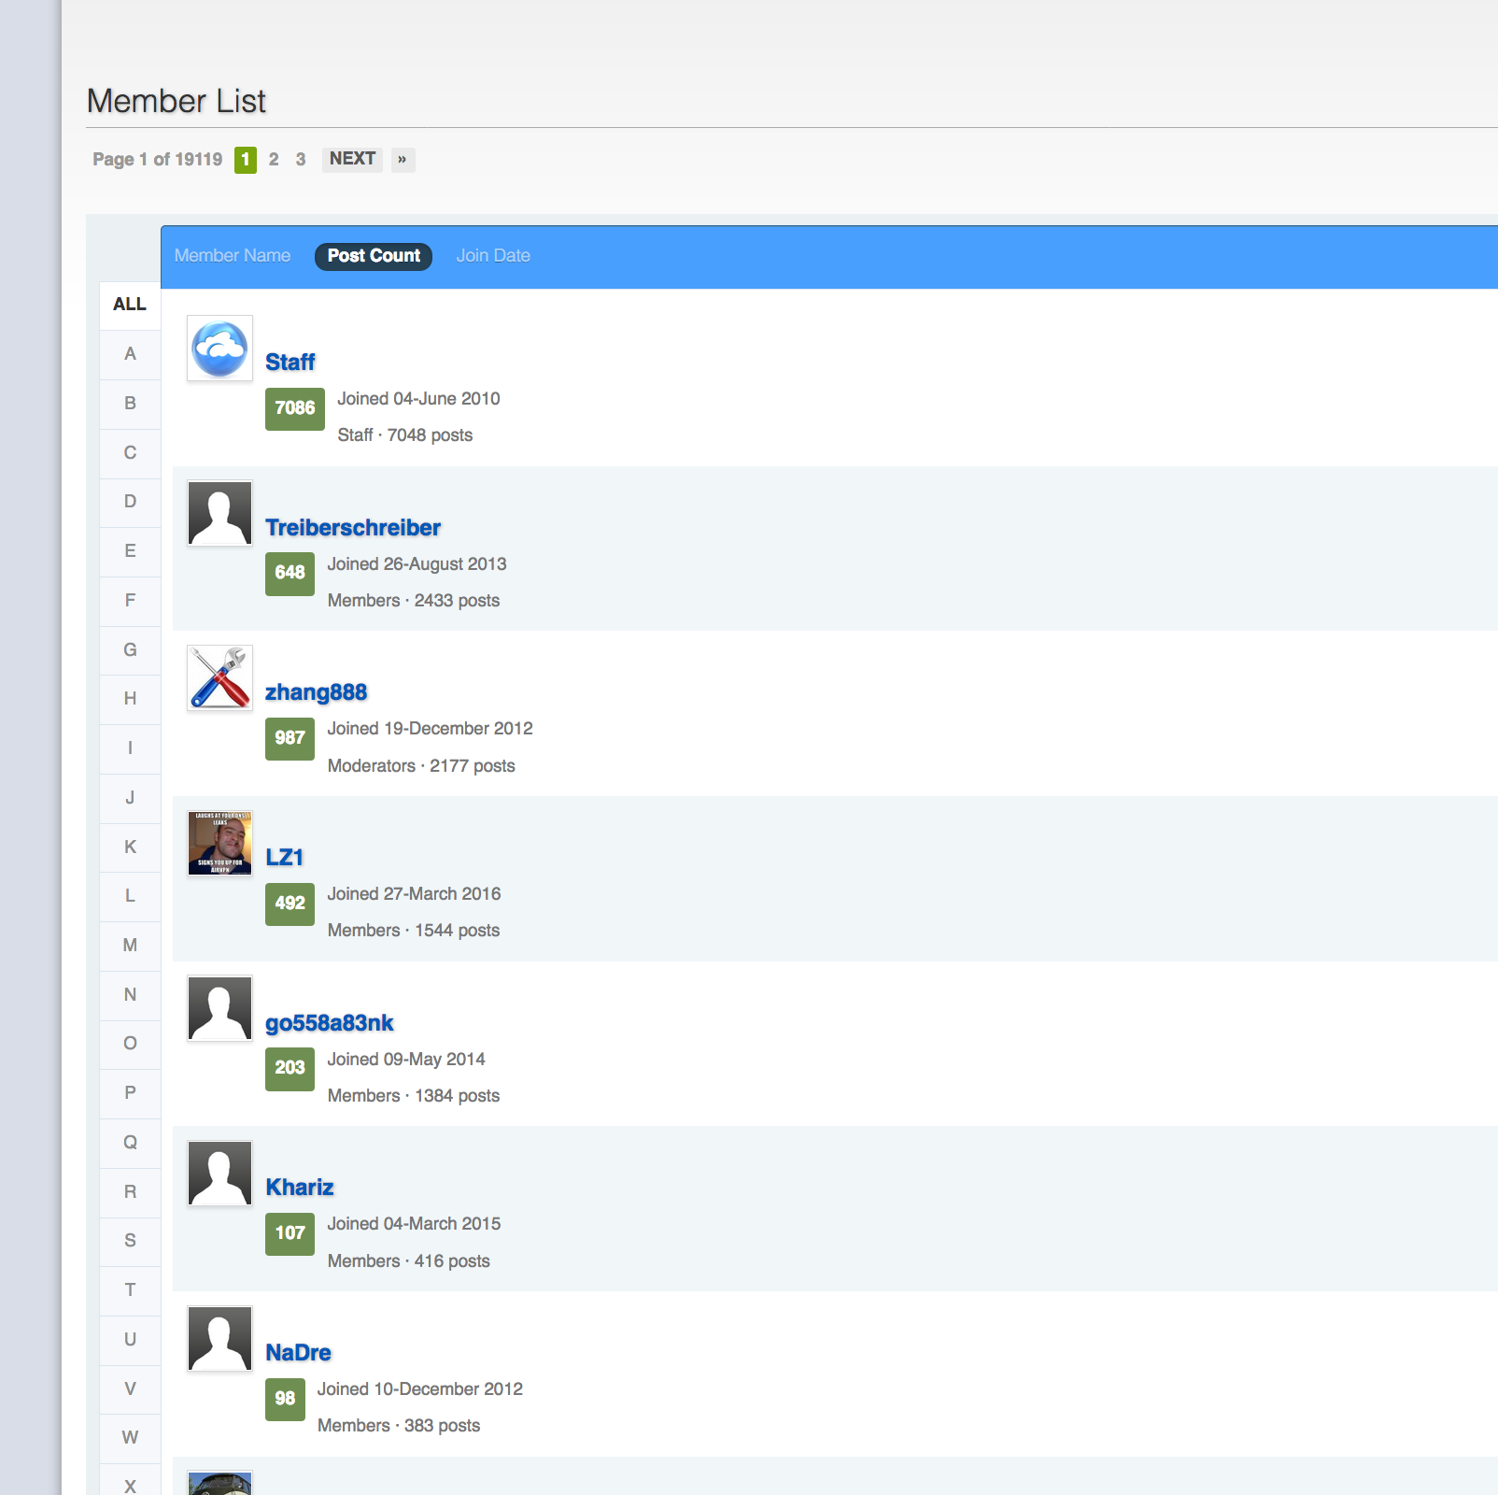Filter members starting with A
This screenshot has height=1495, width=1498.
click(x=130, y=354)
